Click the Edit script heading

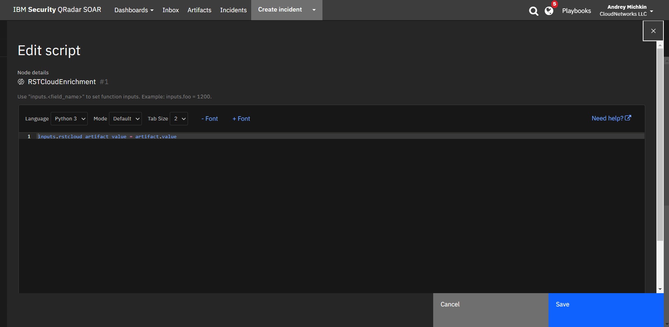click(x=49, y=51)
